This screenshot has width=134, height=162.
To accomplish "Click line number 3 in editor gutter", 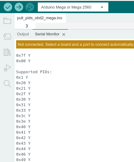I will [26, 26].
